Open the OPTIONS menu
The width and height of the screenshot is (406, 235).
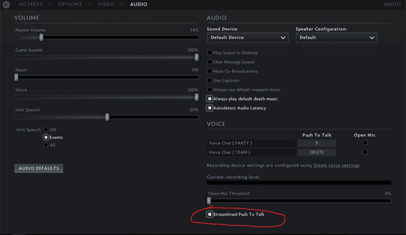pyautogui.click(x=70, y=4)
